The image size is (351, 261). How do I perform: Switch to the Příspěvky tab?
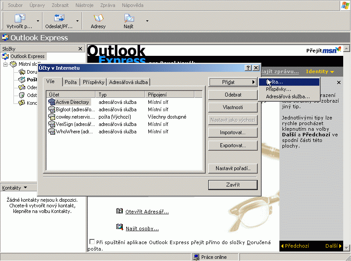pos(94,82)
